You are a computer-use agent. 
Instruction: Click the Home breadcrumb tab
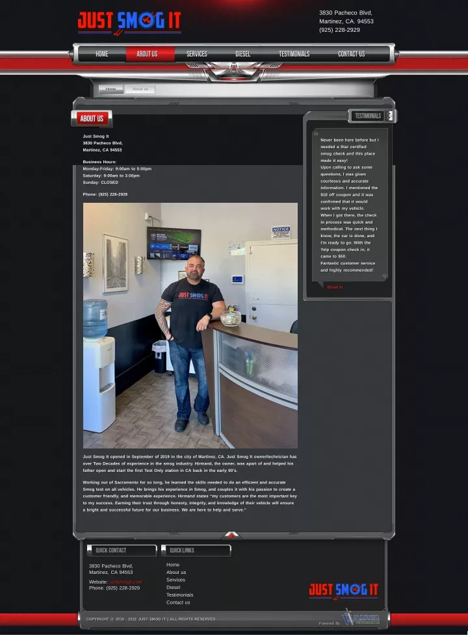(111, 89)
